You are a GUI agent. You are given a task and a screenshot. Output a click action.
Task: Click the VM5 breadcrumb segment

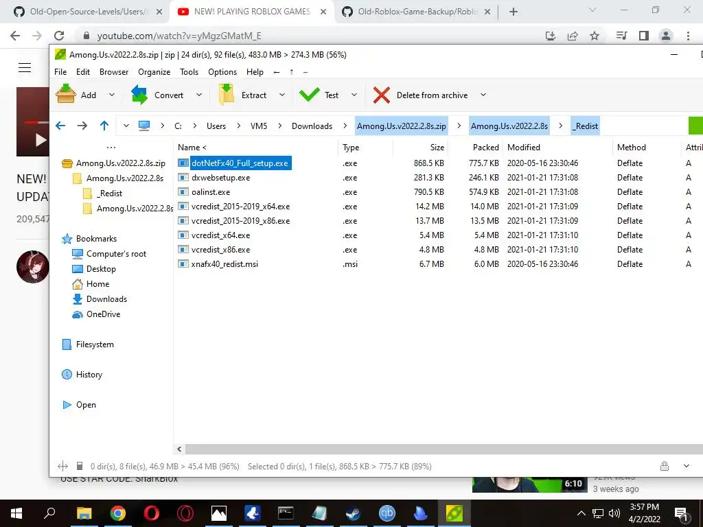point(259,126)
